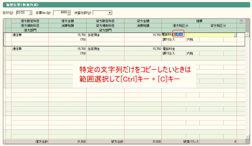Image resolution: width=252 pixels, height=146 pixels.
Task: Increase the 伝票No. stepper value
Action: click(x=69, y=12)
